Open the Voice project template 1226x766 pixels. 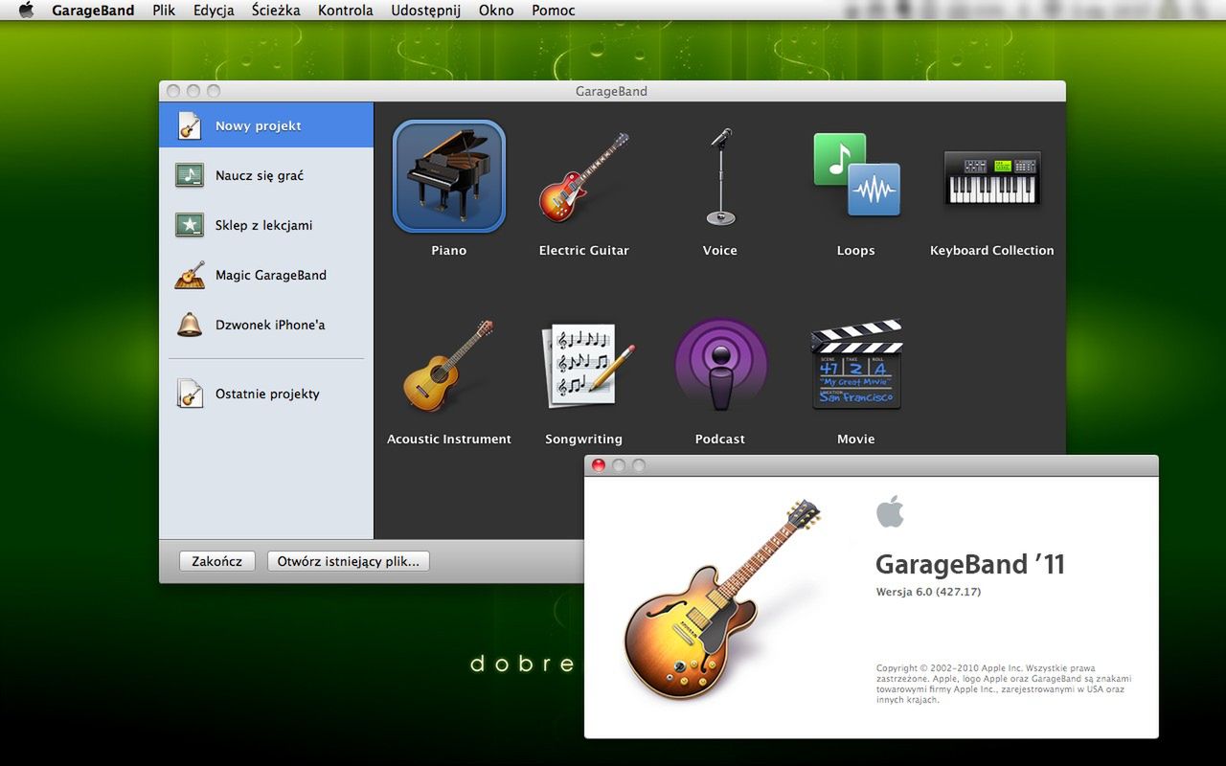(719, 176)
